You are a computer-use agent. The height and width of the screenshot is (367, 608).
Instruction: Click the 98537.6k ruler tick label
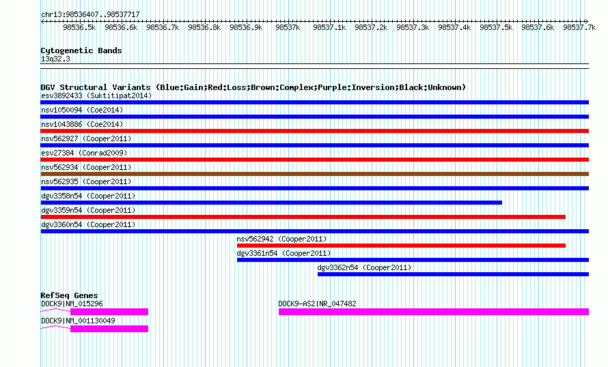(538, 27)
